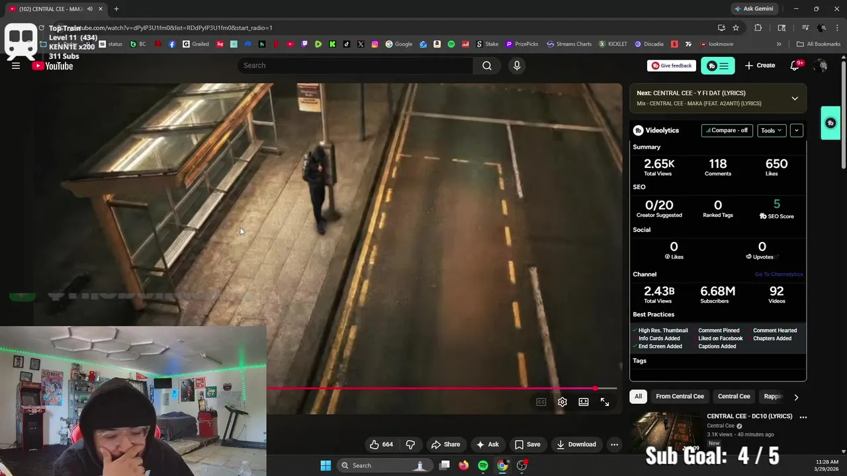
Task: Open the YouTube guide hamburger menu
Action: [x=16, y=65]
